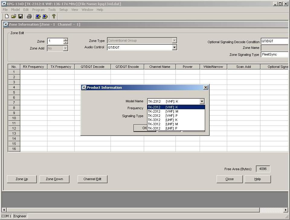The image size is (290, 220).
Task: Select channel row number 16
Action: click(14, 149)
